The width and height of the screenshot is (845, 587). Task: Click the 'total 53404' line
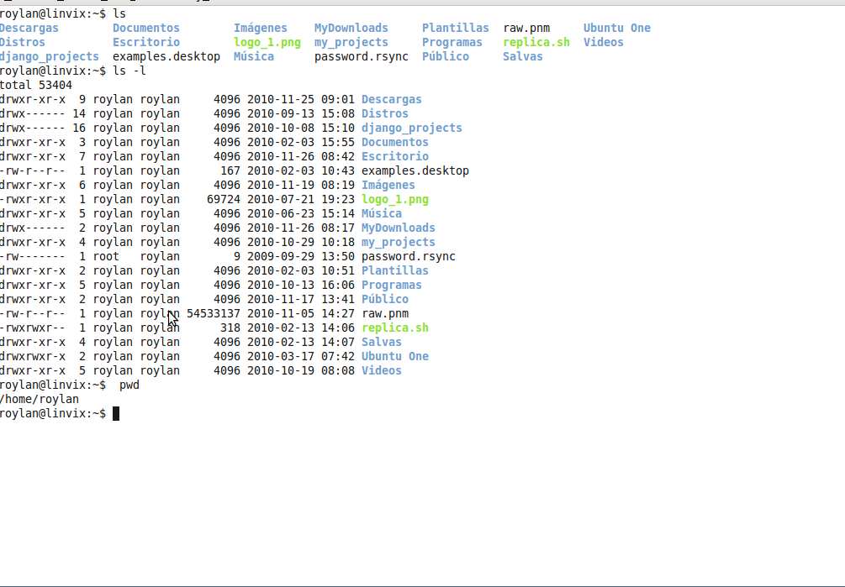(35, 85)
